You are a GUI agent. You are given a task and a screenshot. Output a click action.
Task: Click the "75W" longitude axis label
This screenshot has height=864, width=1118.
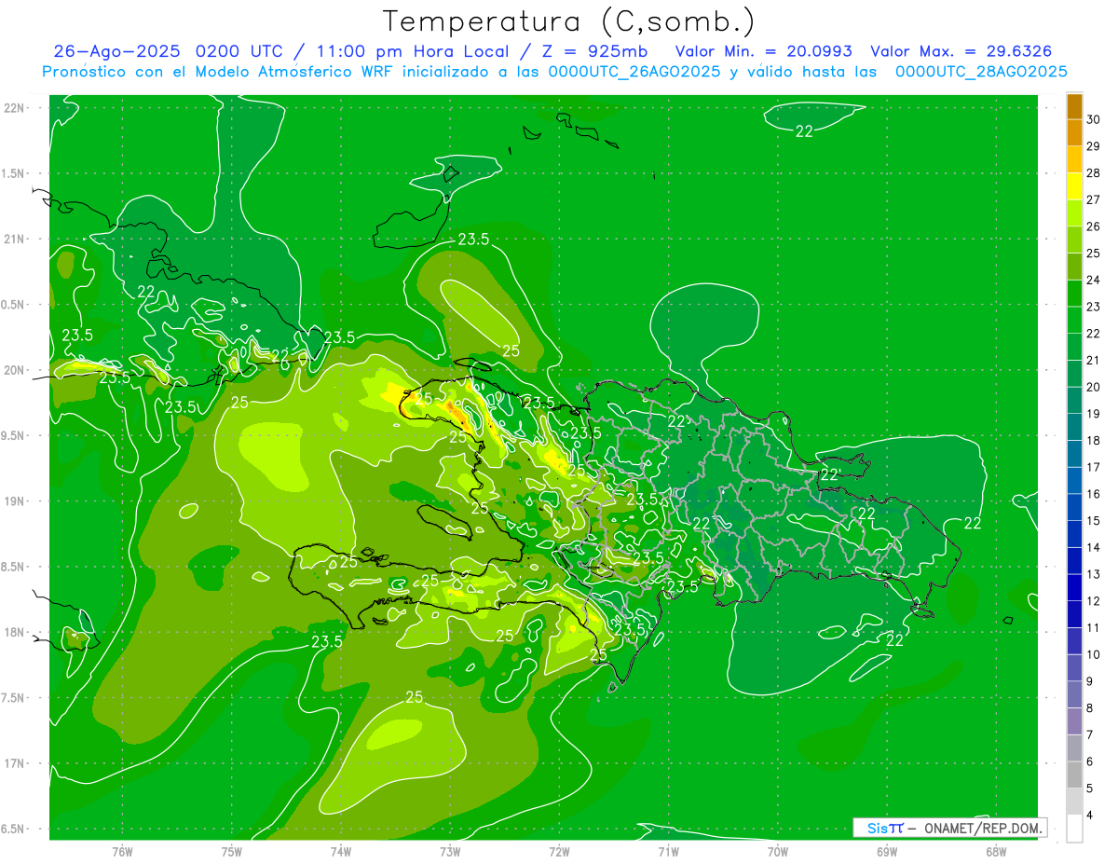point(232,851)
